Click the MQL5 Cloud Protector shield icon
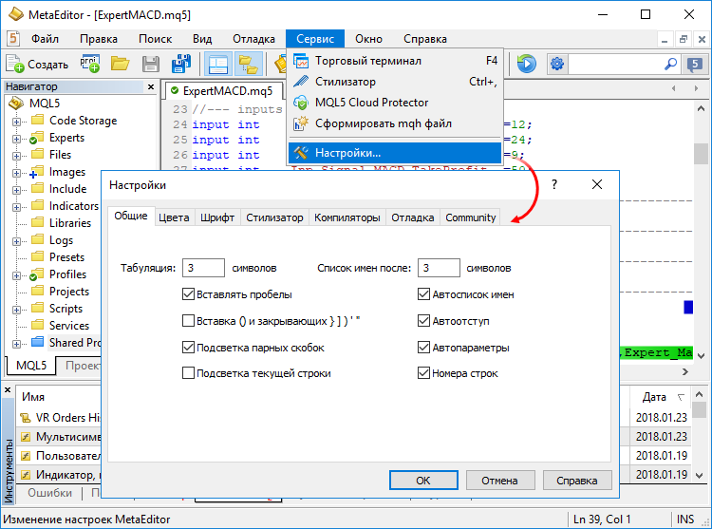This screenshot has height=529, width=712. [301, 103]
